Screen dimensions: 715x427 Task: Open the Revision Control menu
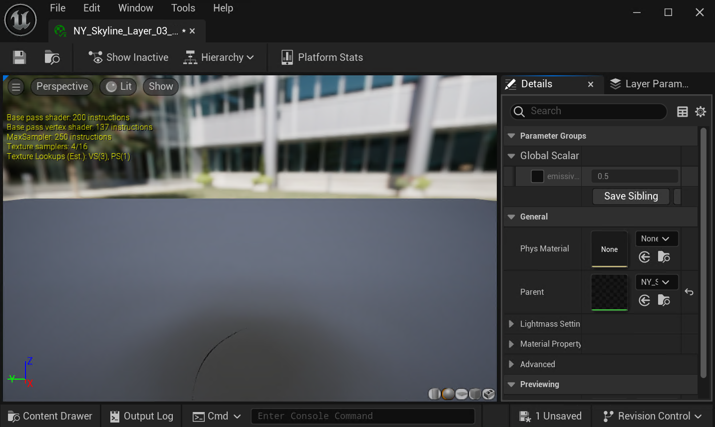click(x=653, y=416)
